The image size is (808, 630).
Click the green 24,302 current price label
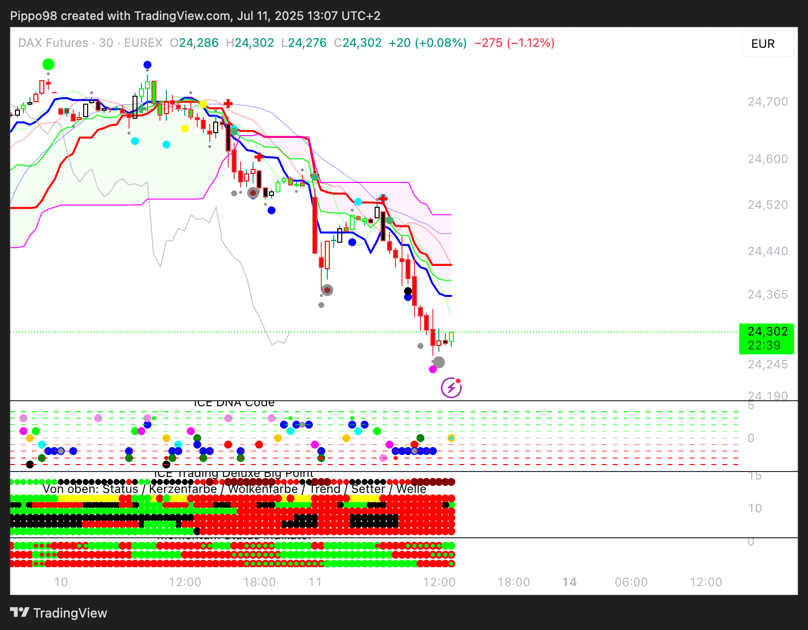pos(767,338)
